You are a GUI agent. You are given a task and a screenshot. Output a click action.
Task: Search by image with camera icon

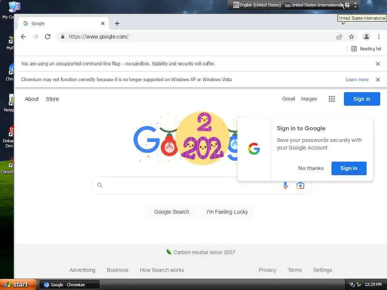click(x=300, y=185)
